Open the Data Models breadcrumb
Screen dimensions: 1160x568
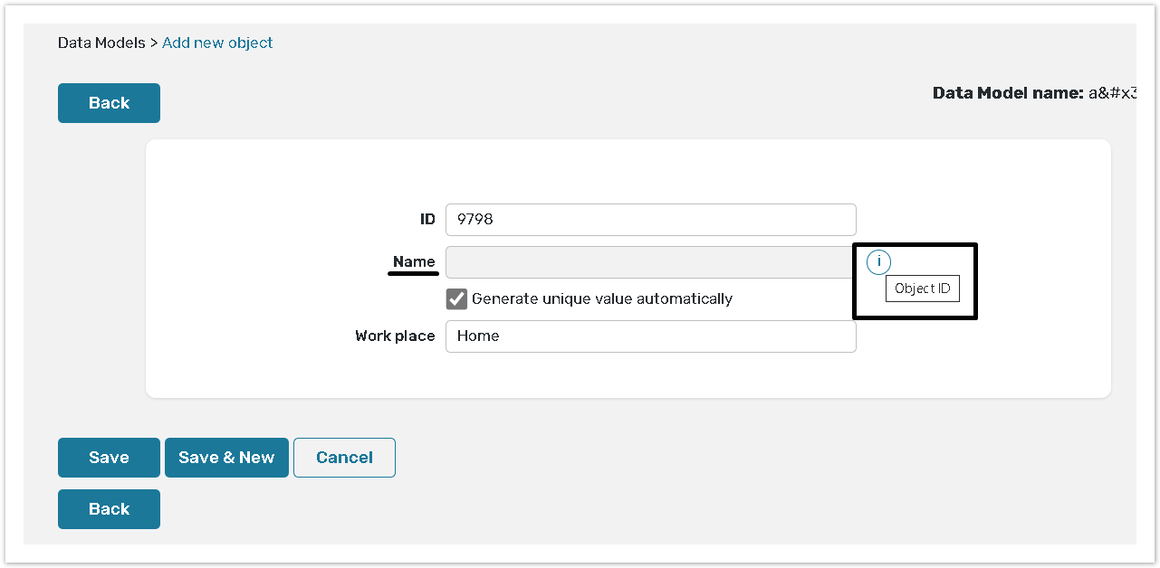(x=101, y=43)
